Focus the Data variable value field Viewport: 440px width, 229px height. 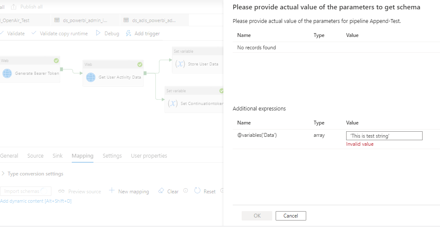[384, 136]
